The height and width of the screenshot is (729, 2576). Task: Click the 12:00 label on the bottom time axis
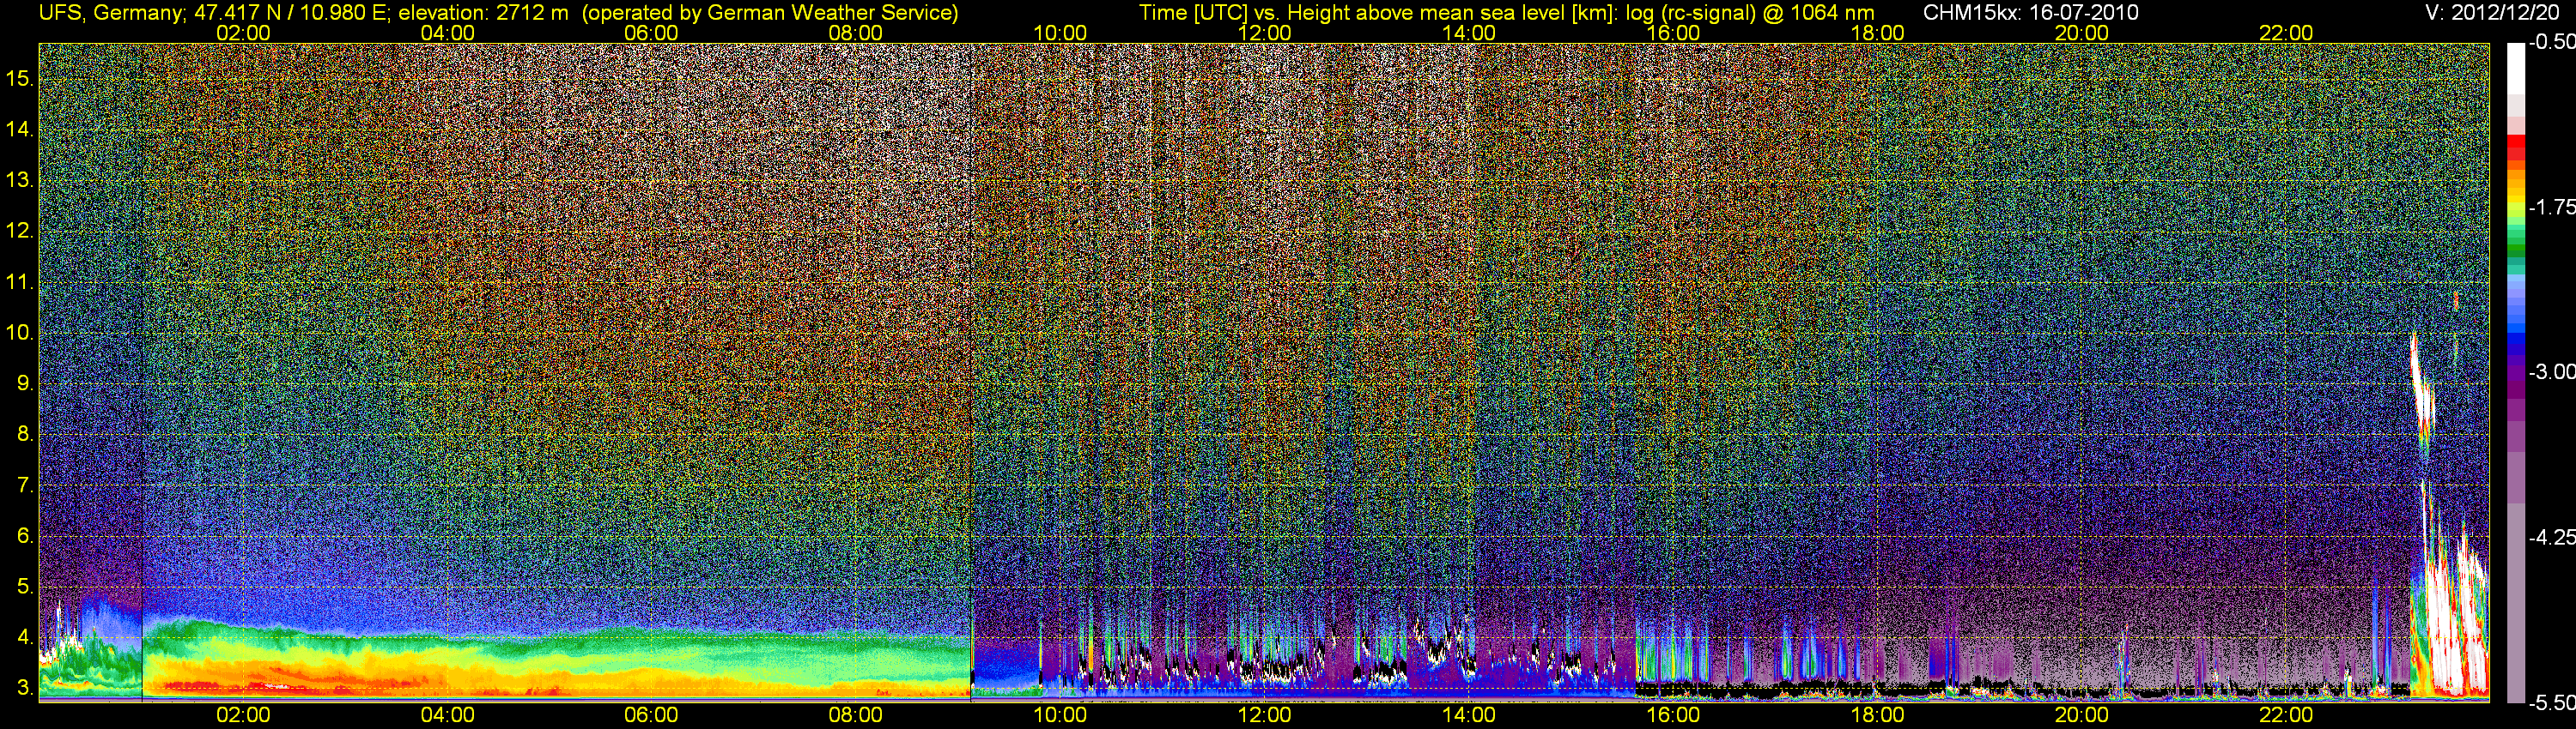point(1264,715)
